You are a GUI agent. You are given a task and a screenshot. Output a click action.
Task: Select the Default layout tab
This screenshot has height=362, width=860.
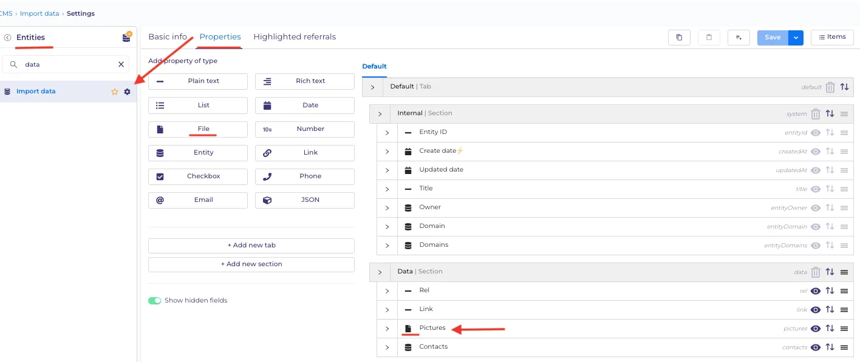click(x=374, y=67)
